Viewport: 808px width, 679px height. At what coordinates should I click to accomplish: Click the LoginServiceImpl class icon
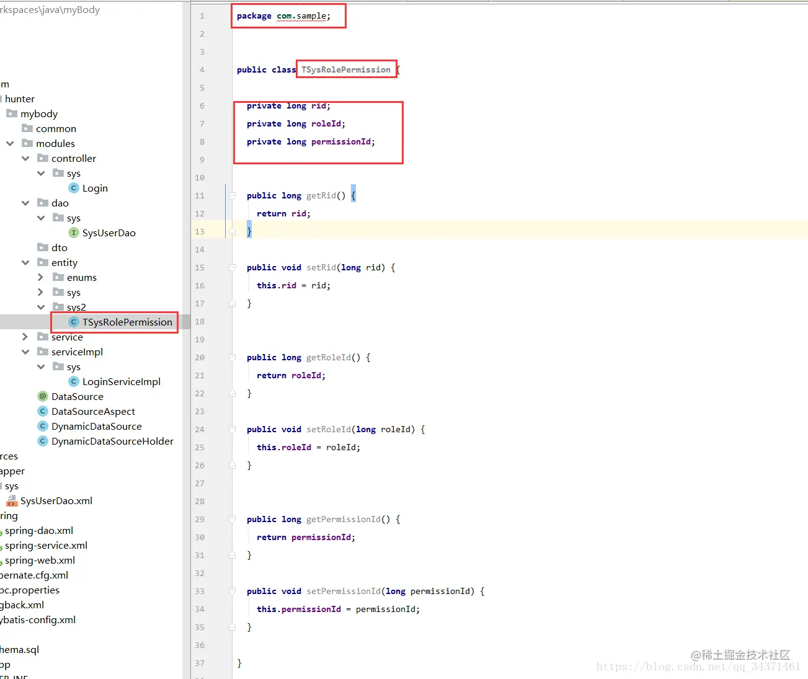(x=74, y=382)
